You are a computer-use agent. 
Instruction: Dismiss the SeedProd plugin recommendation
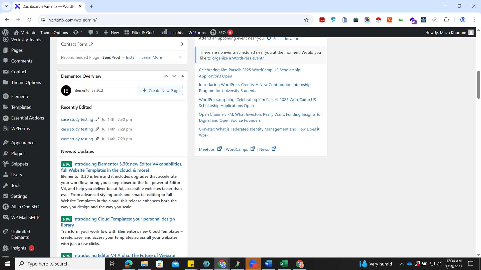point(180,57)
